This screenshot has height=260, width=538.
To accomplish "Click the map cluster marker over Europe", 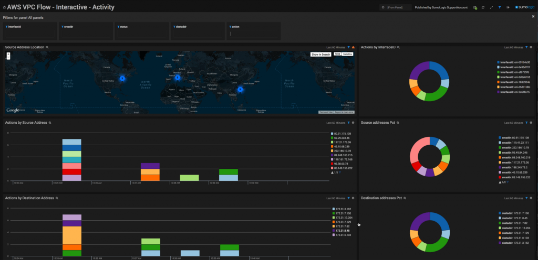I will (178, 78).
